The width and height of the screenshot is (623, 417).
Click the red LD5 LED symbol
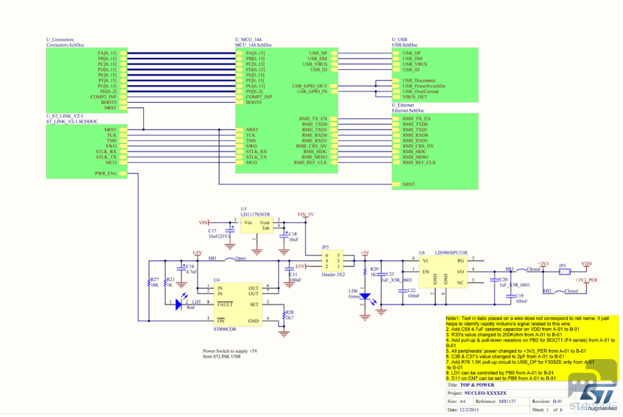(x=181, y=304)
